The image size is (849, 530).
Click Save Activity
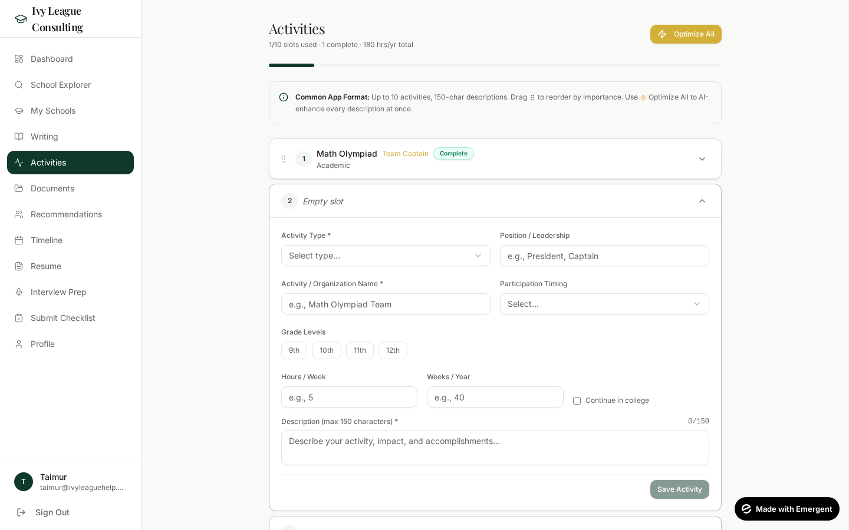tap(680, 489)
